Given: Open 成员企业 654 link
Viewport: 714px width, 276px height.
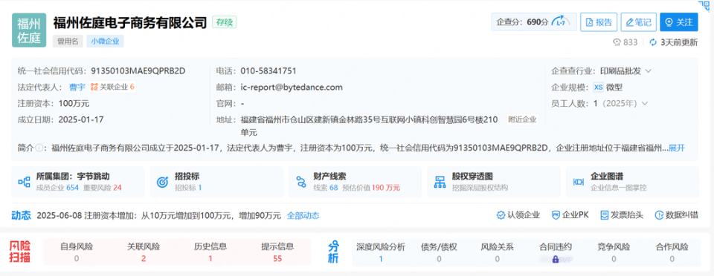Looking at the screenshot, I should point(58,188).
